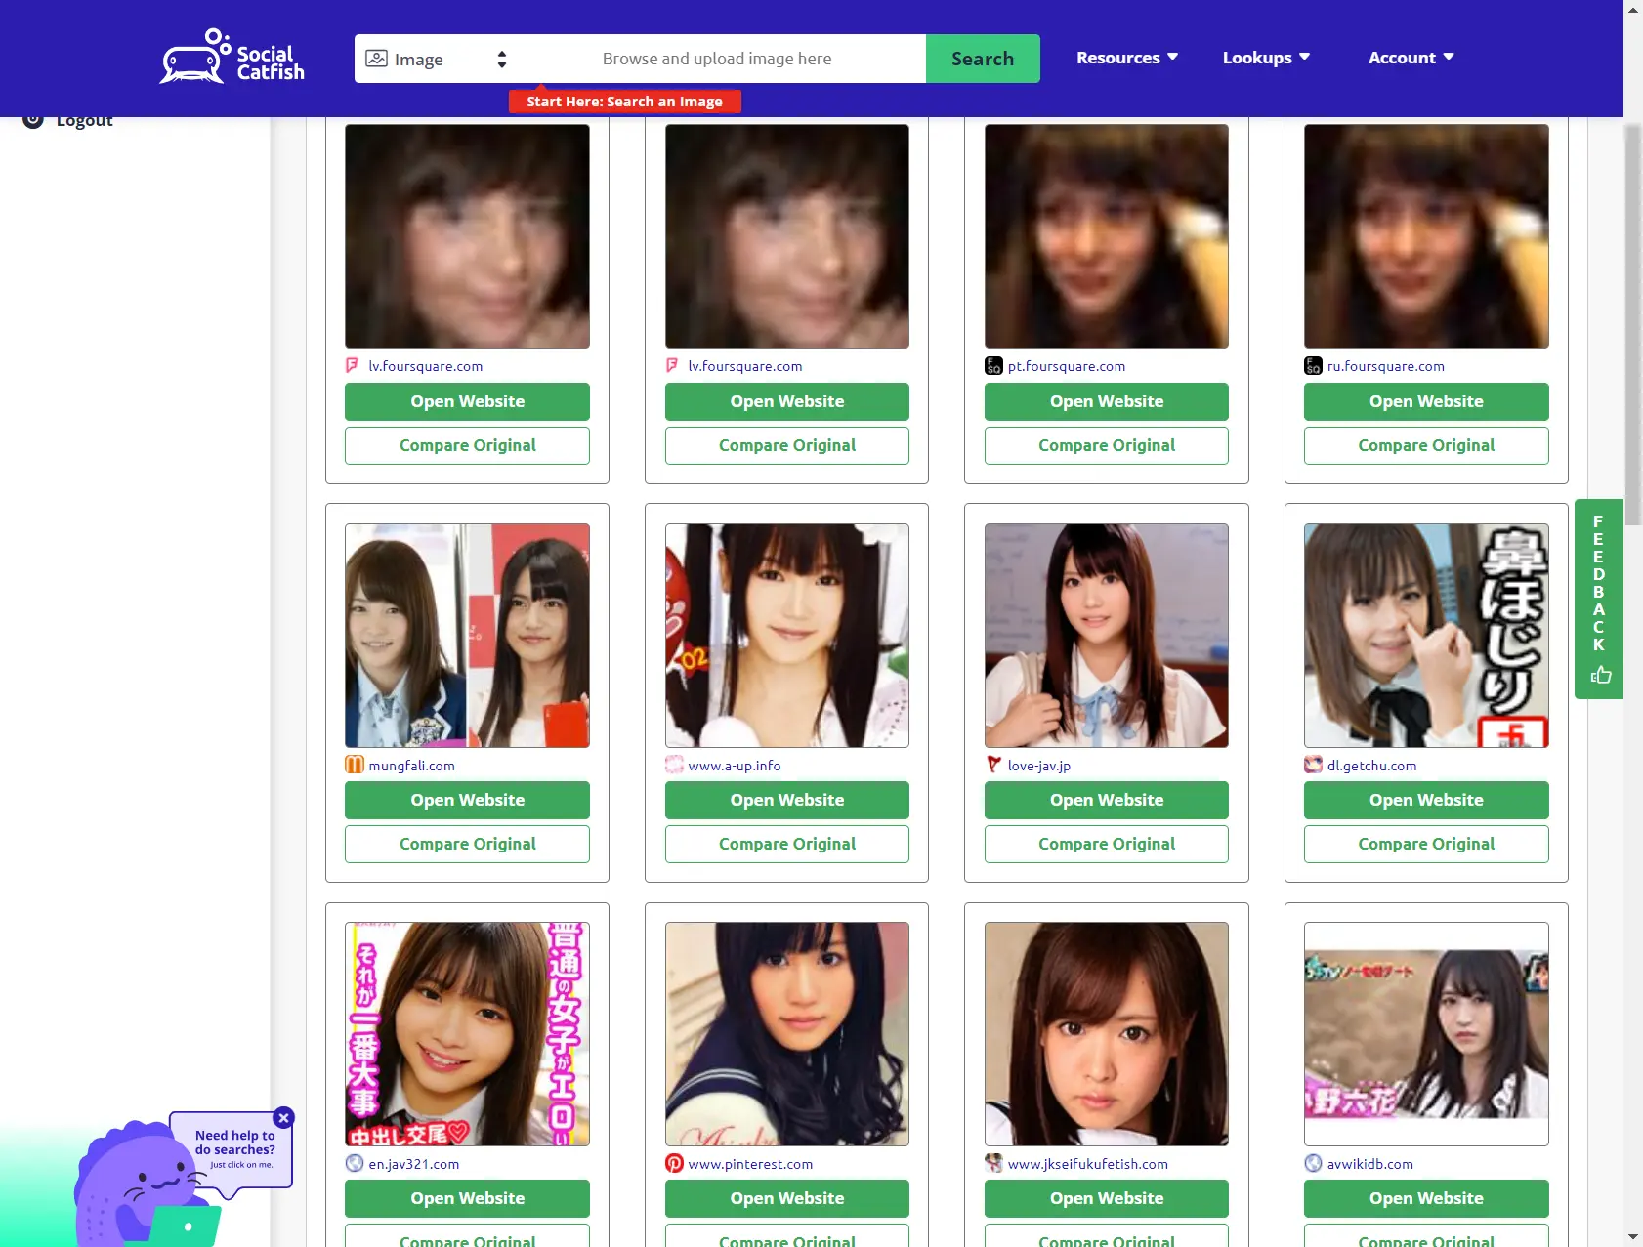1643x1247 pixels.
Task: Click the scrollbar down arrow
Action: (x=1633, y=1237)
